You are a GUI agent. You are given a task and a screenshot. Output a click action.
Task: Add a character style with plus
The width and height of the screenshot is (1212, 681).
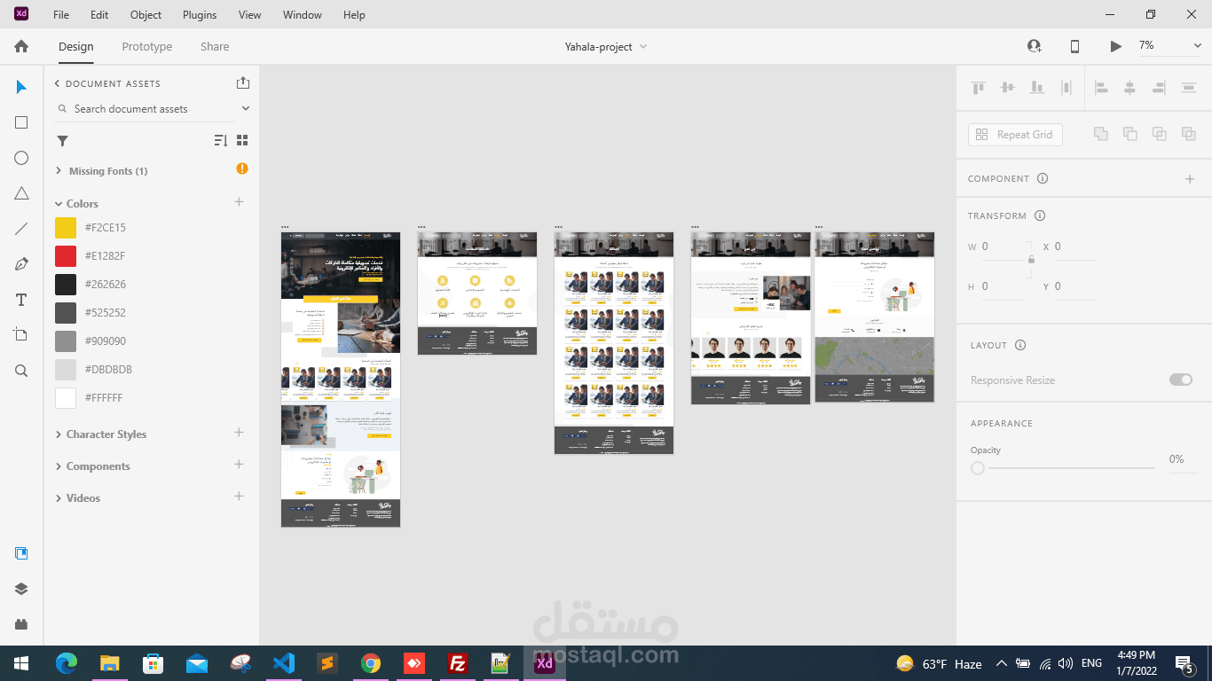tap(239, 433)
